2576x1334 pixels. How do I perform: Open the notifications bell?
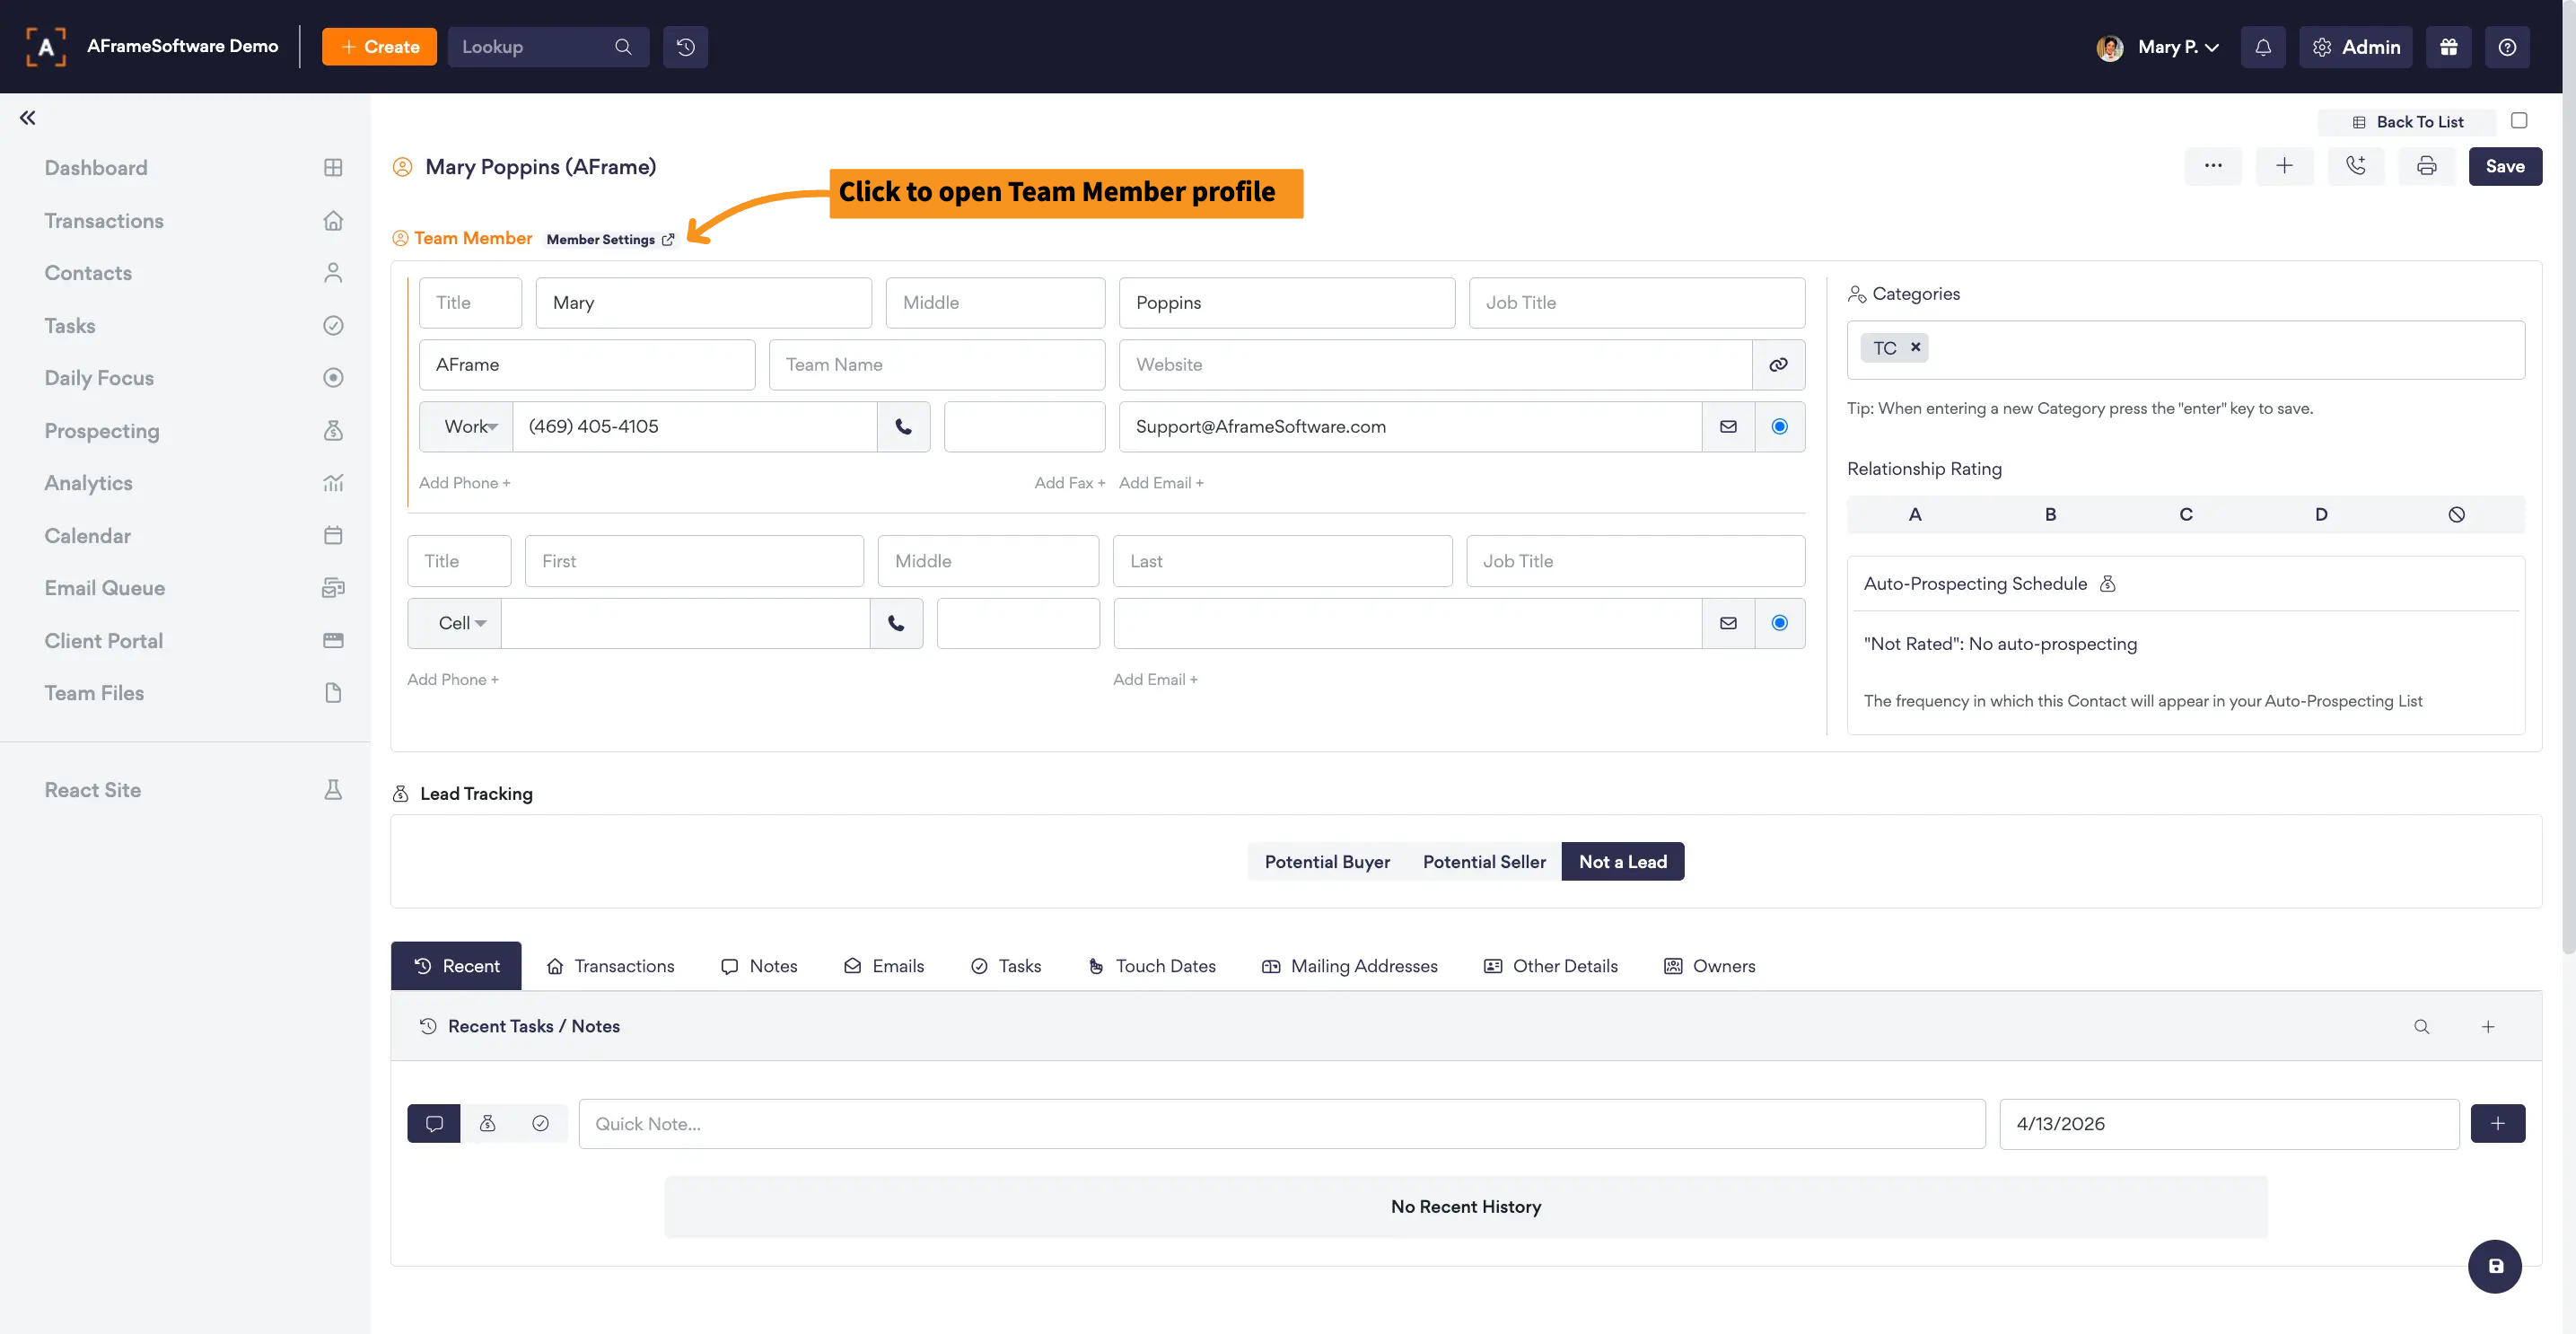tap(2262, 47)
